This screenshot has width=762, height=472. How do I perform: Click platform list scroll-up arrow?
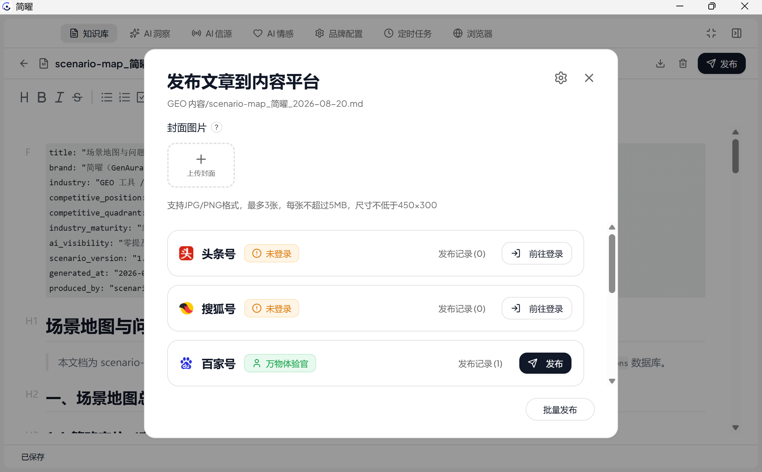[612, 227]
